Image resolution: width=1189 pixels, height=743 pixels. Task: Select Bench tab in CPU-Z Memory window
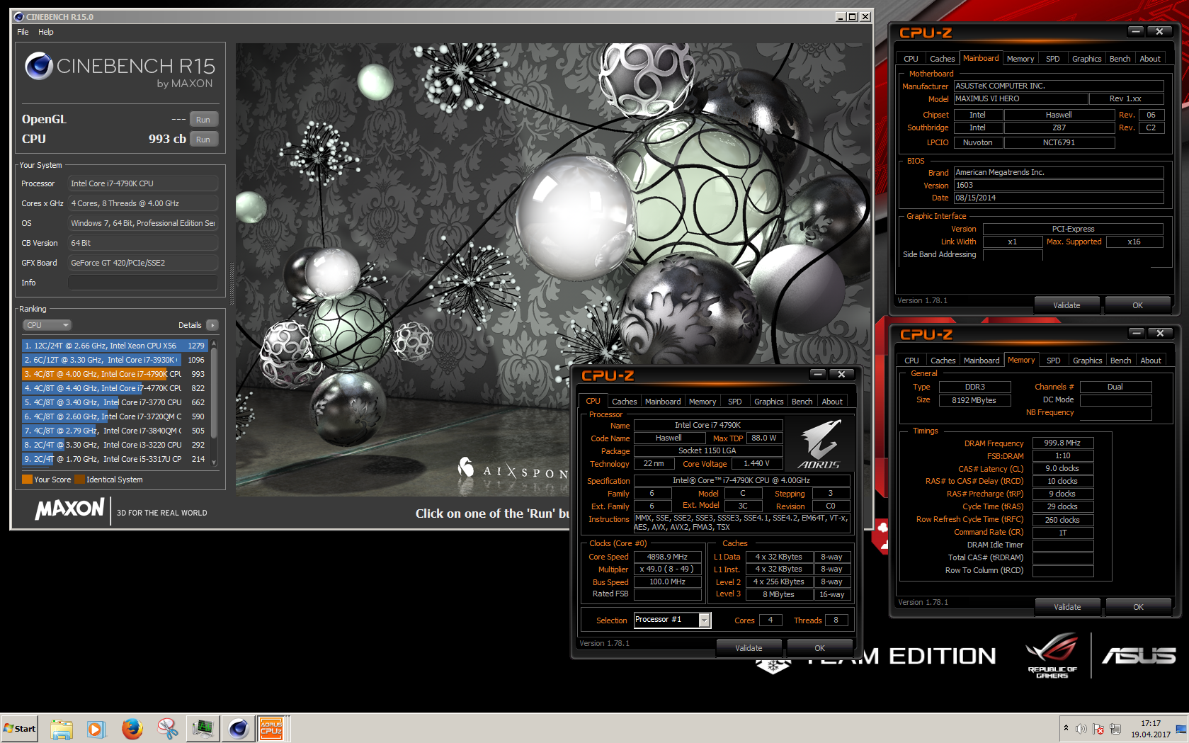point(1120,361)
